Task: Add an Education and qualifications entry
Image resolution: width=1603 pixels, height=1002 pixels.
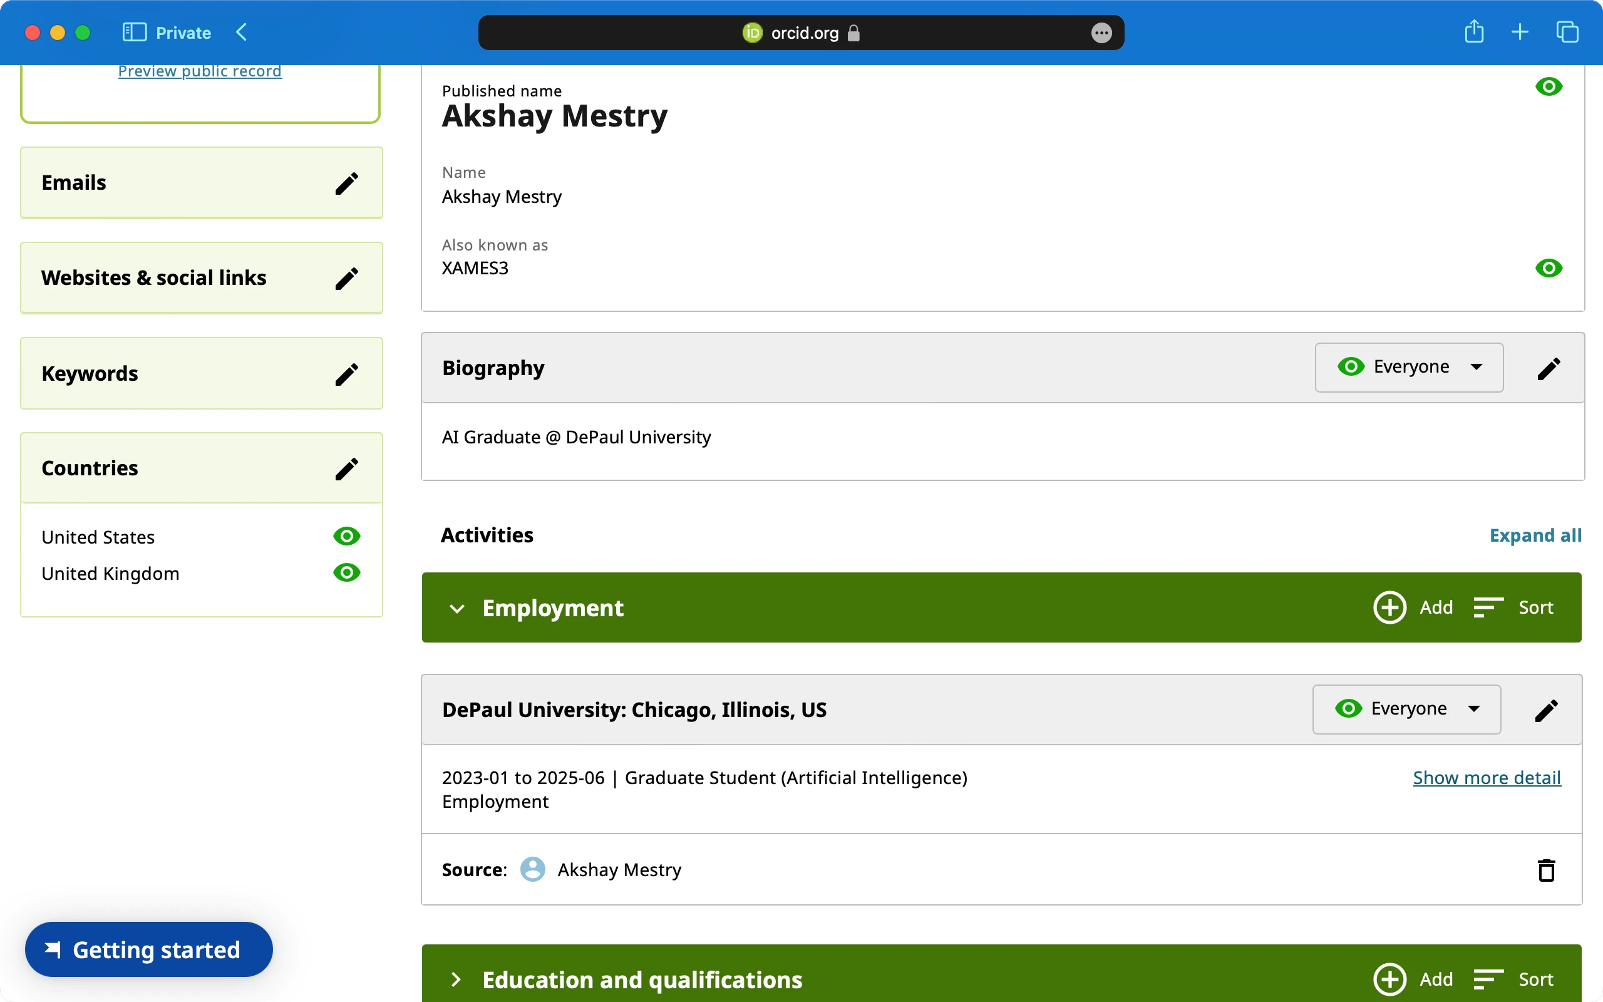Action: 1413,979
